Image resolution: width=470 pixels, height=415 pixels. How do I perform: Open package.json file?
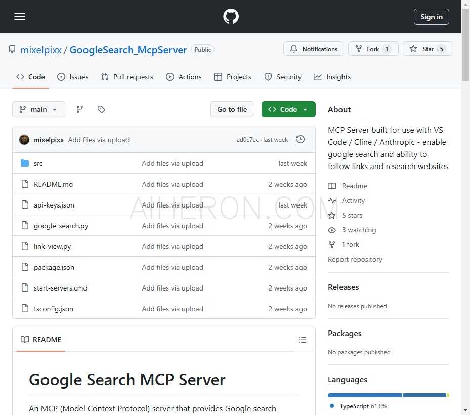pos(54,267)
